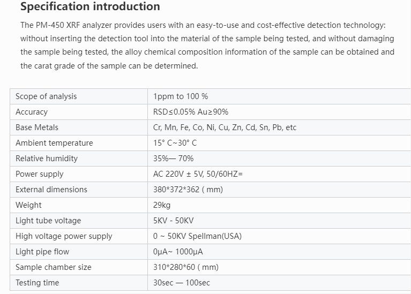Select the 'Accuracy' row label

click(x=32, y=112)
